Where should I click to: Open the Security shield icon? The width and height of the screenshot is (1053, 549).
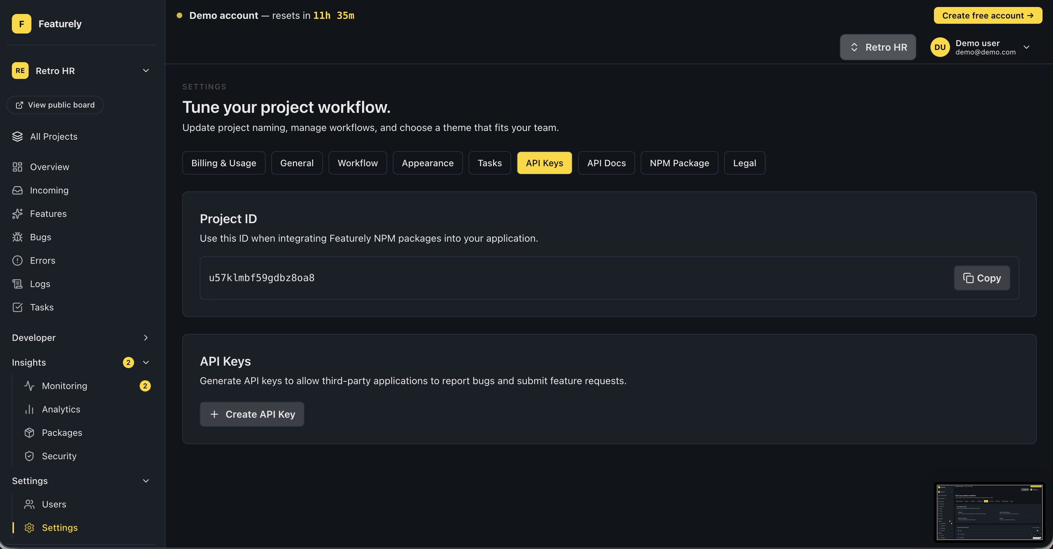tap(29, 456)
